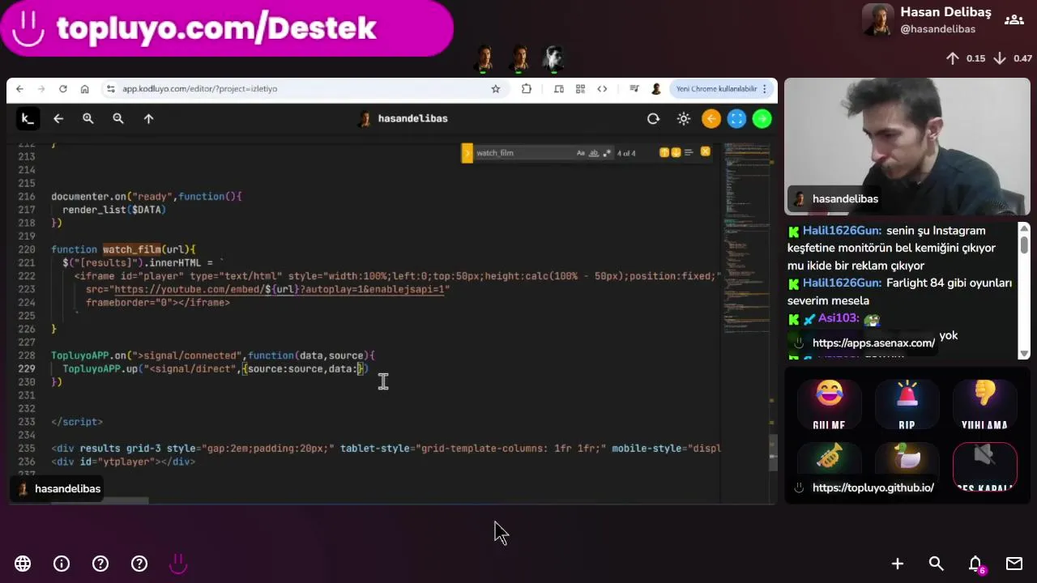Click the editor vertical scrollbar thumb

click(773, 452)
